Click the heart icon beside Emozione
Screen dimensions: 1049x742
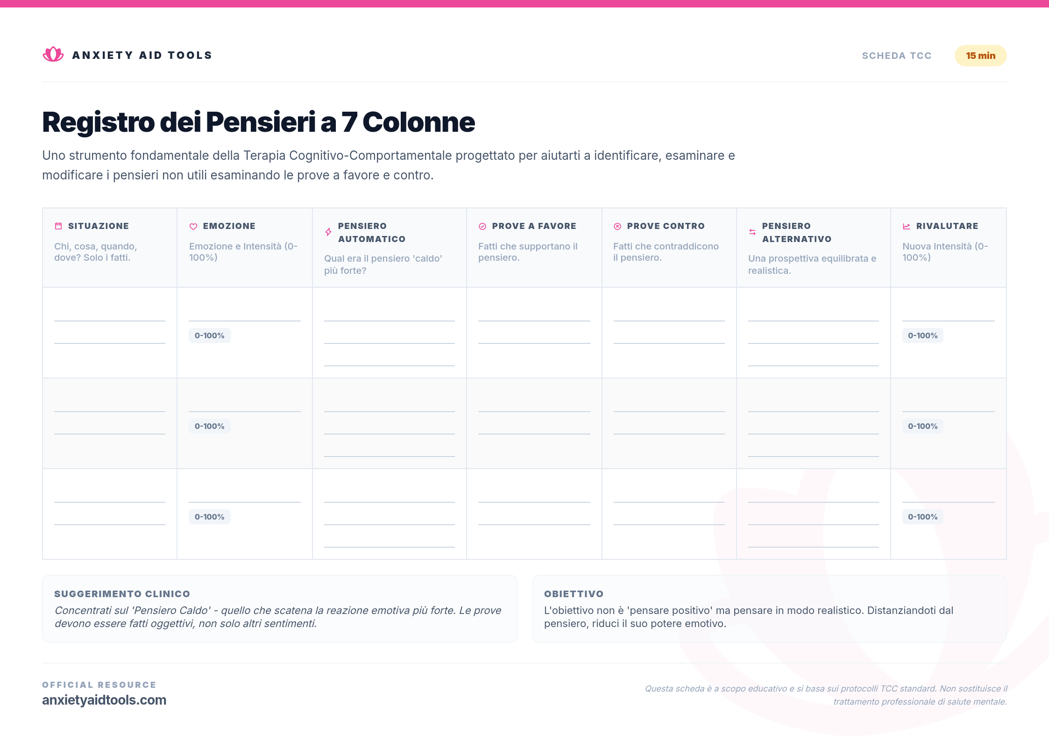(193, 226)
